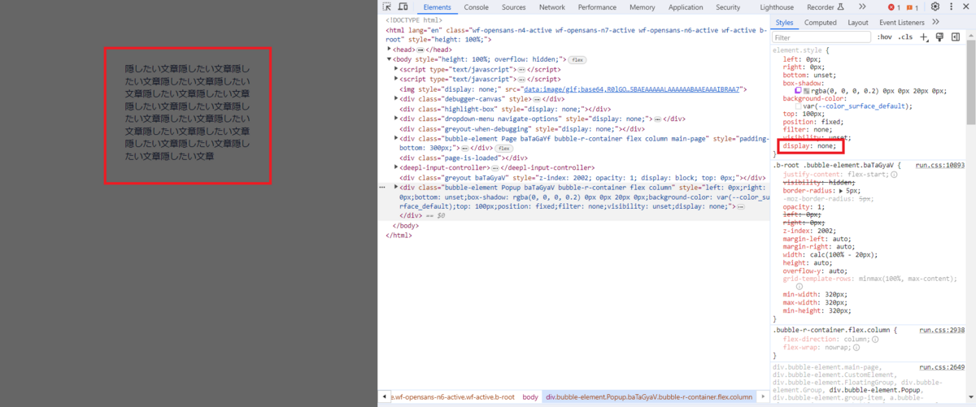Click the Styles pane vertical scrollbar
The height and width of the screenshot is (407, 976).
(970, 81)
